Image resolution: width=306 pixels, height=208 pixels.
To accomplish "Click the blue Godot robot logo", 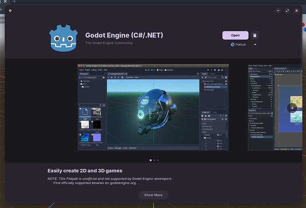I will (x=63, y=38).
